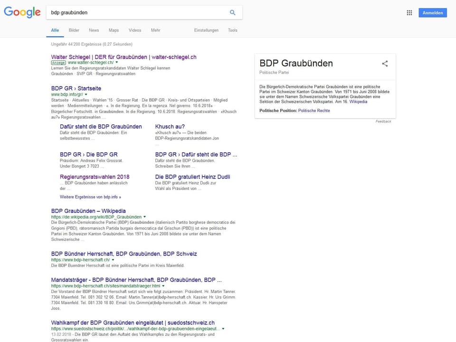456x342 pixels.
Task: Open Einstellungen menu
Action: pos(206,30)
